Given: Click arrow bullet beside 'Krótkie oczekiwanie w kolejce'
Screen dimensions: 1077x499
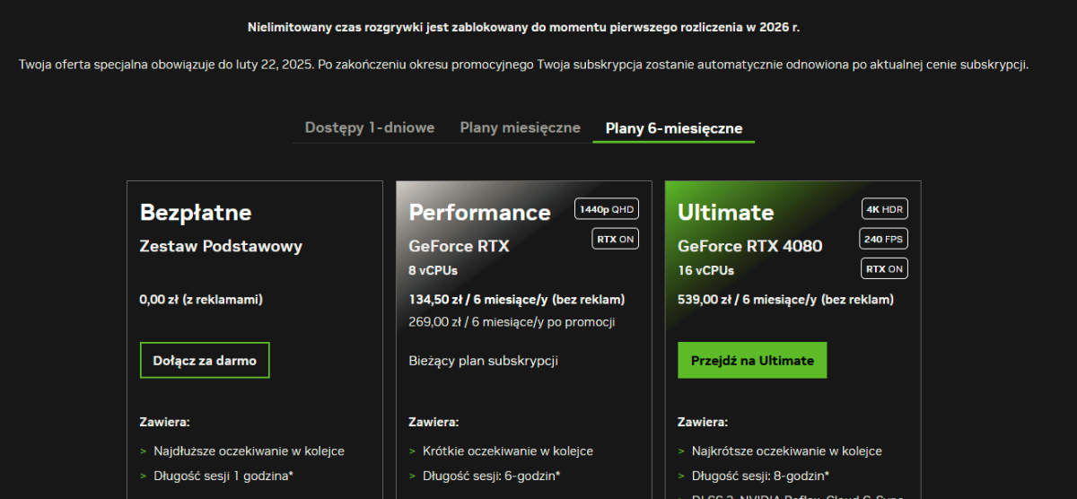Looking at the screenshot, I should coord(412,451).
